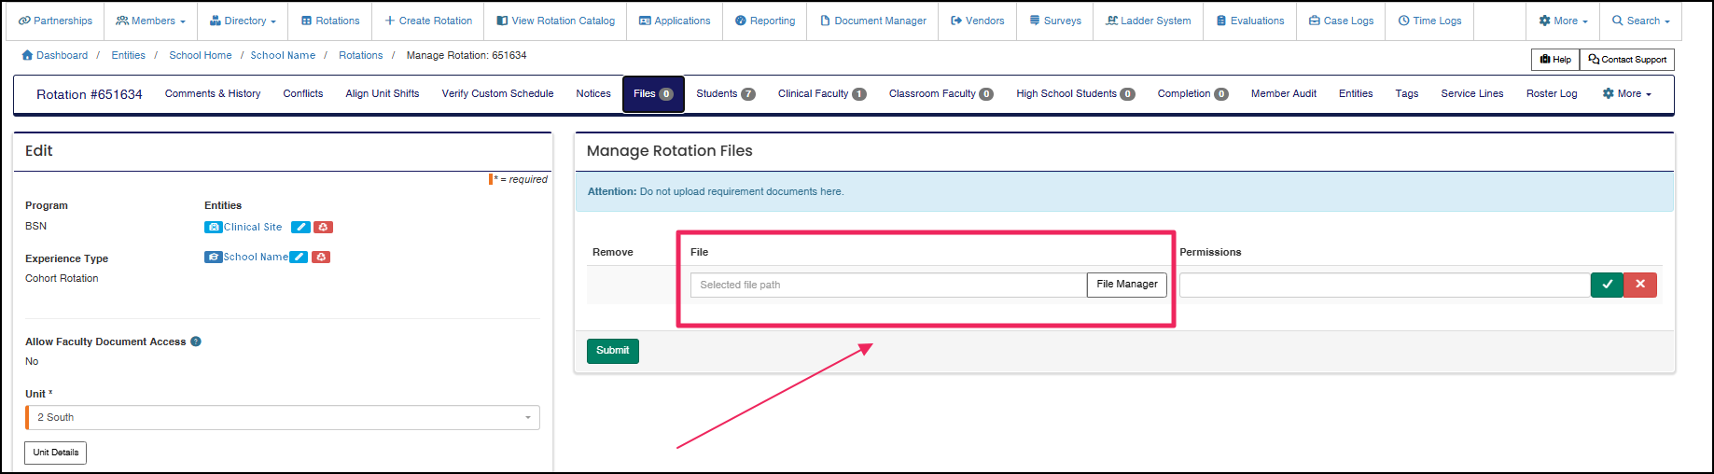Go to Entities breadcrumb link
The width and height of the screenshot is (1714, 474).
128,55
